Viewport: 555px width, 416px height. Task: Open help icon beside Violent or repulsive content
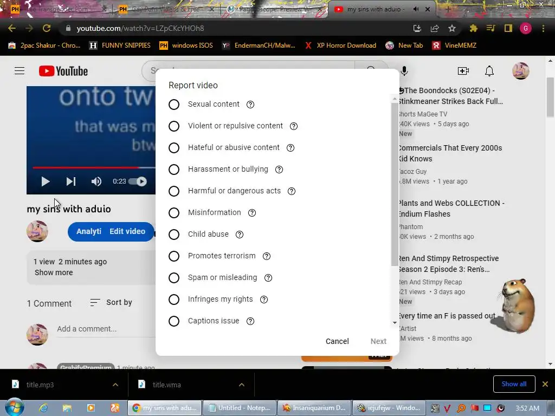[x=293, y=126]
